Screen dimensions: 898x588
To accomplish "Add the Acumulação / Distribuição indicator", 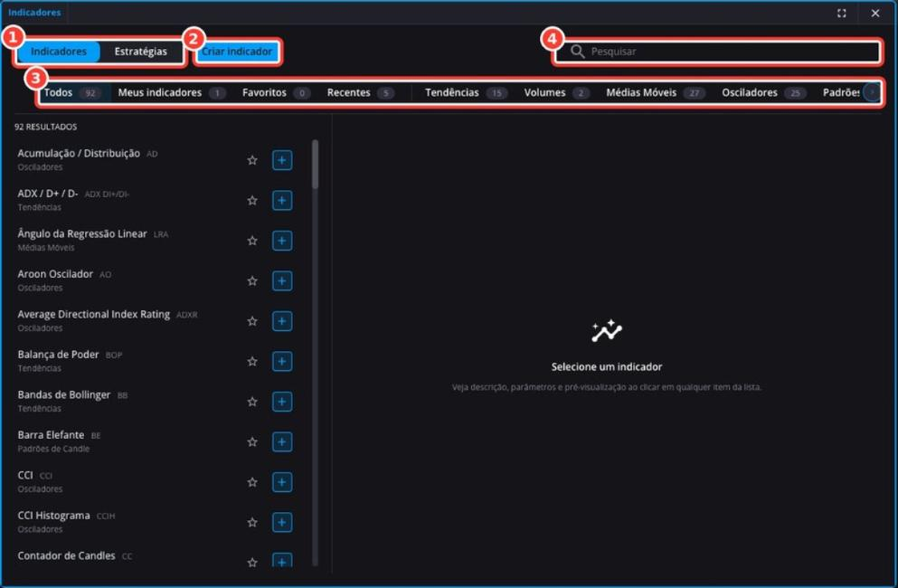I will click(282, 160).
